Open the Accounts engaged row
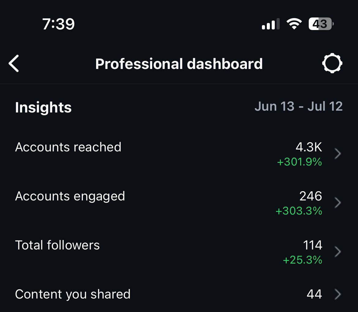 tap(179, 203)
